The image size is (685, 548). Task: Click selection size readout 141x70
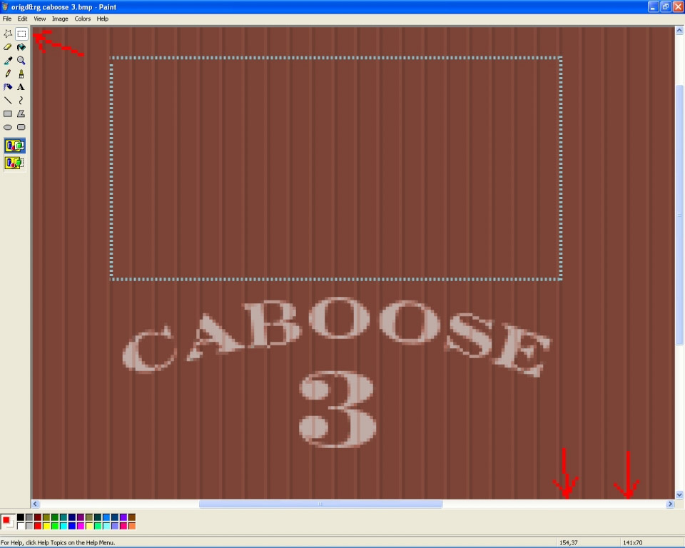coord(633,543)
